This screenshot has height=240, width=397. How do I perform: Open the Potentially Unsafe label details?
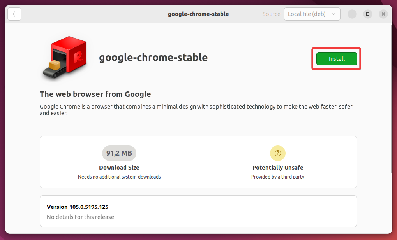click(278, 168)
